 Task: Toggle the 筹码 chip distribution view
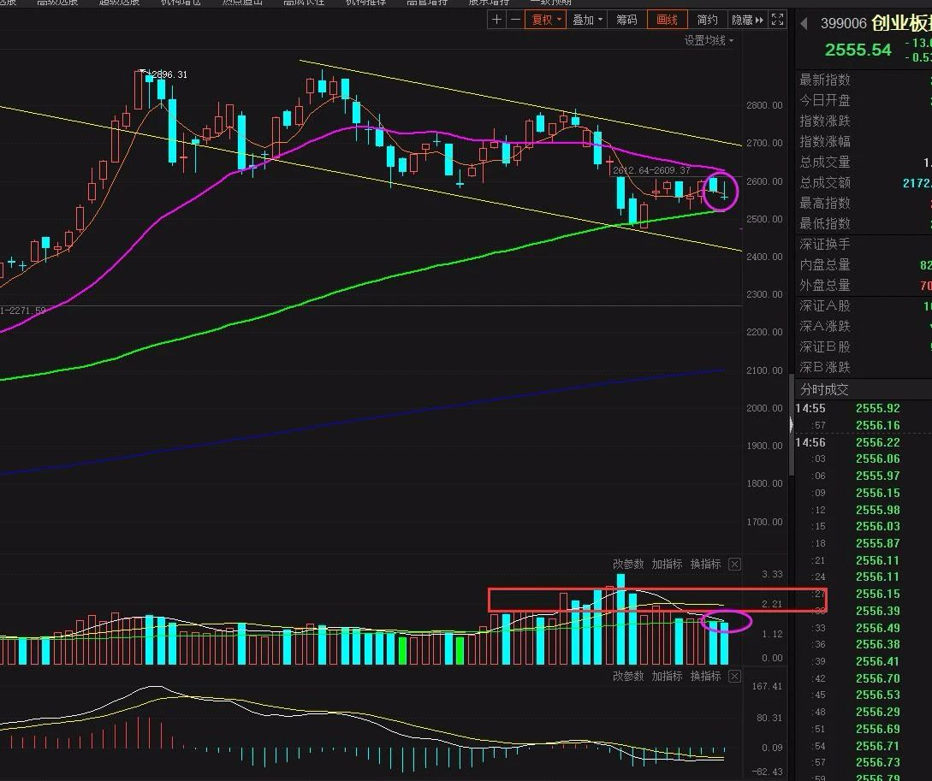click(x=626, y=20)
